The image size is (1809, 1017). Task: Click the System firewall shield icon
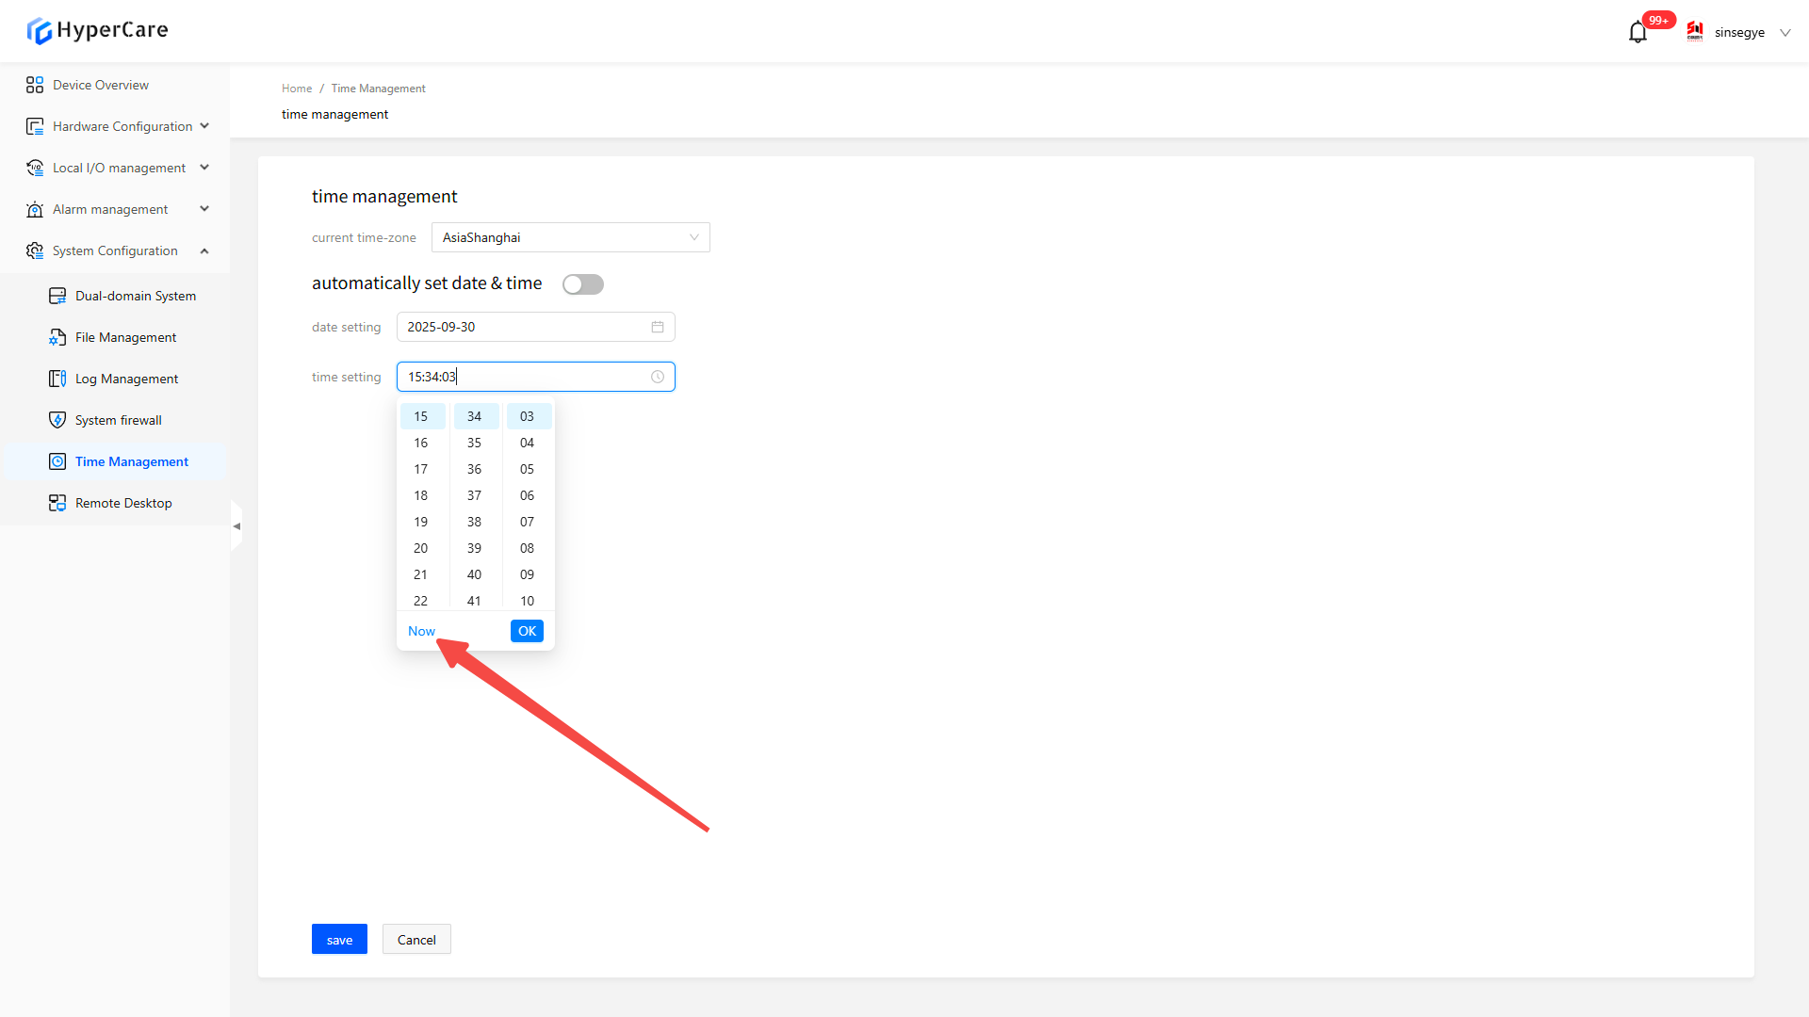pos(57,420)
